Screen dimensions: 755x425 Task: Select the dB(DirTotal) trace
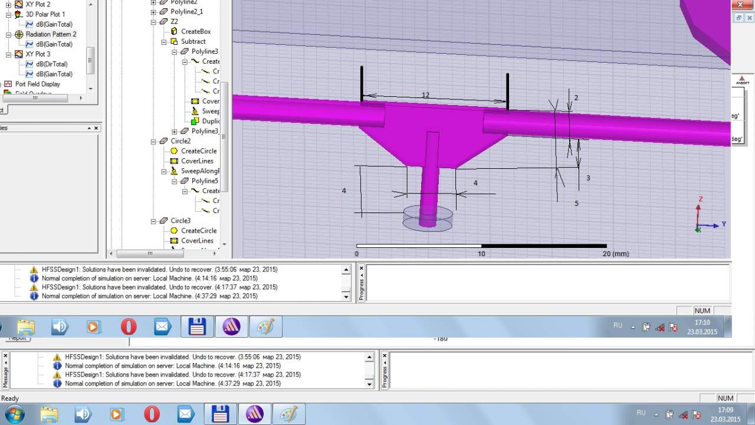51,64
